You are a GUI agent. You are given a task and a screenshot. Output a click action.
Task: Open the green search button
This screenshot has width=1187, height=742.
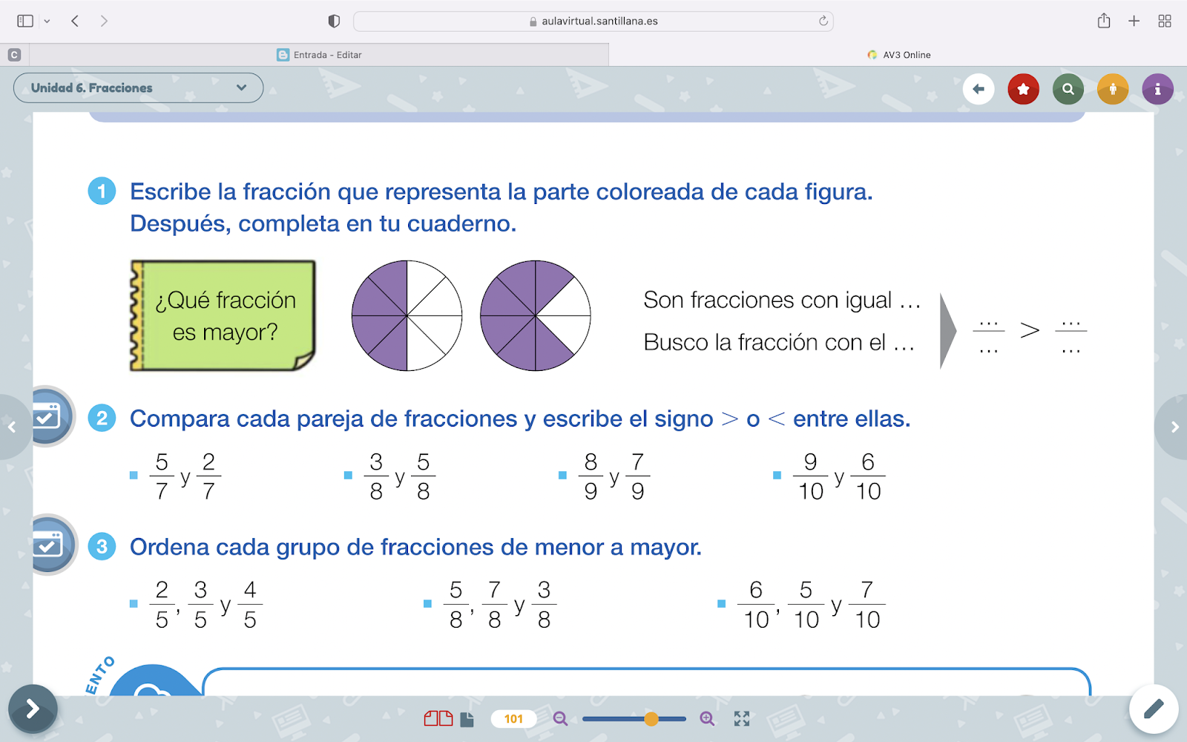pos(1068,89)
